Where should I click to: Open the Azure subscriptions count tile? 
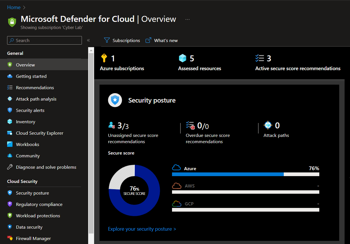point(122,62)
